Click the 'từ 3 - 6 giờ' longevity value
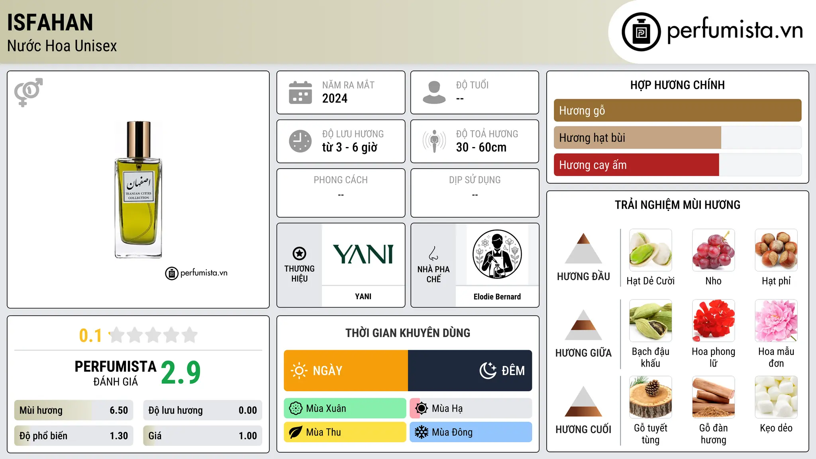Image resolution: width=816 pixels, height=459 pixels. pos(349,147)
